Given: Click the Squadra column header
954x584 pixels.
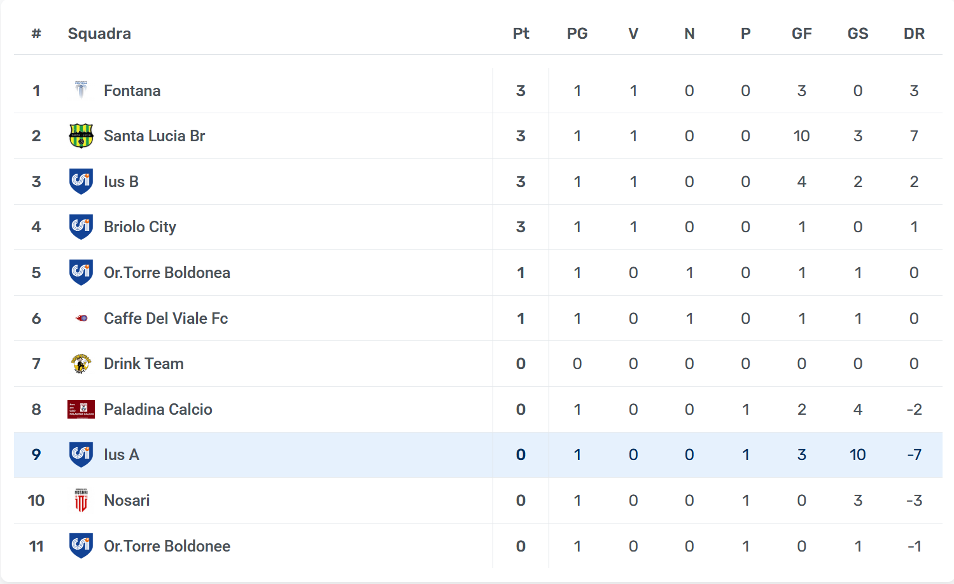Looking at the screenshot, I should tap(99, 34).
